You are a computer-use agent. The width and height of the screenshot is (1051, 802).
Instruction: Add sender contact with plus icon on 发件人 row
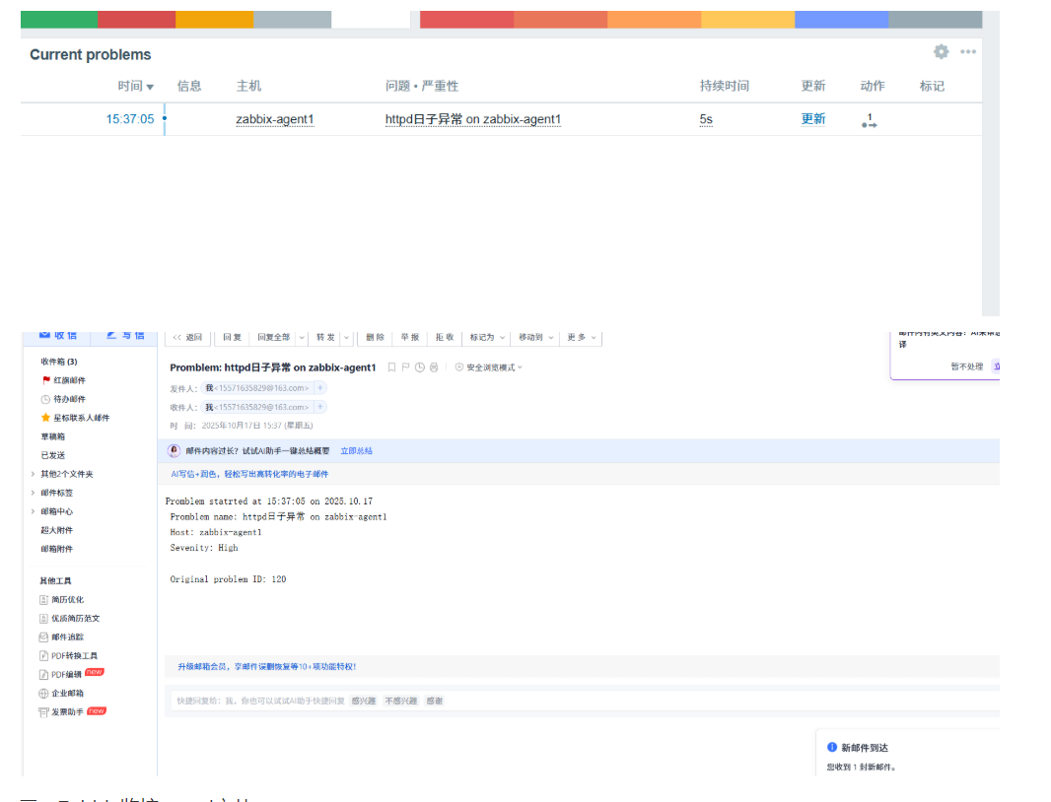point(320,388)
